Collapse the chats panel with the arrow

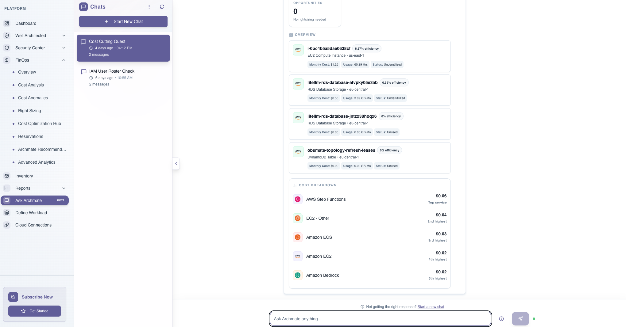[176, 164]
